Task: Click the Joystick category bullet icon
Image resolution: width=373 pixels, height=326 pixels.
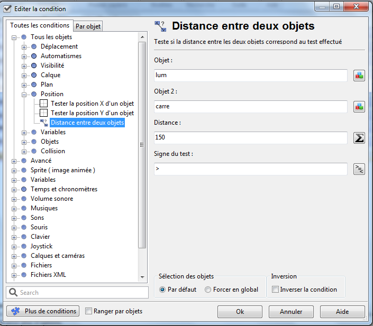Action: point(24,246)
